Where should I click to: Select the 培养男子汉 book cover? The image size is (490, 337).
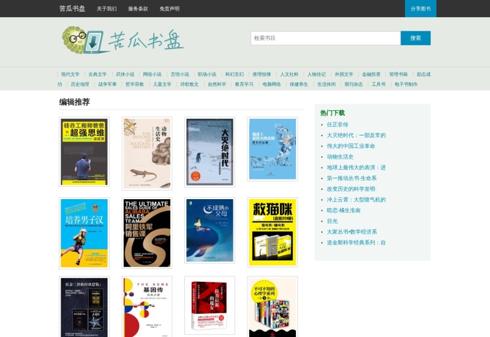(x=84, y=233)
